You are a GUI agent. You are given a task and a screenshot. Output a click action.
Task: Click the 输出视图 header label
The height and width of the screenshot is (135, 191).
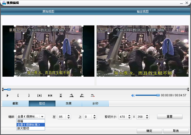coord(143,12)
